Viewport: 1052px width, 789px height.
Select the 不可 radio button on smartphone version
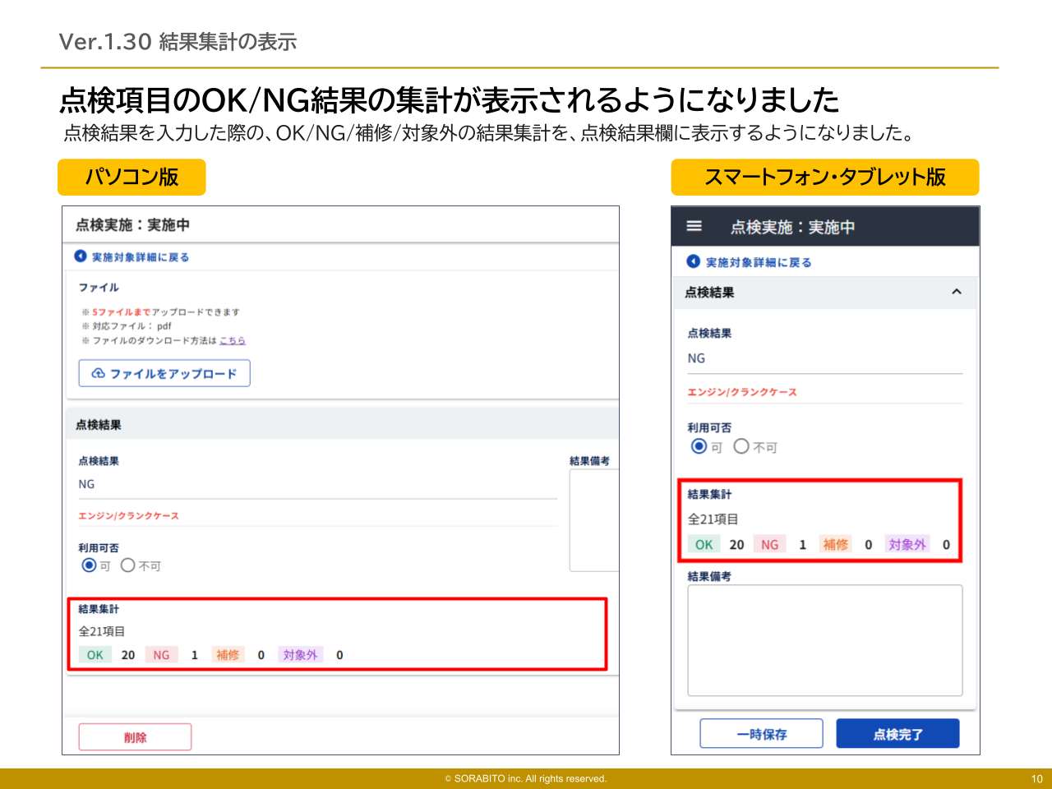pyautogui.click(x=741, y=446)
